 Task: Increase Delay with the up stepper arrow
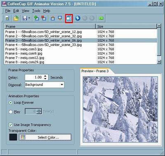click(45, 76)
